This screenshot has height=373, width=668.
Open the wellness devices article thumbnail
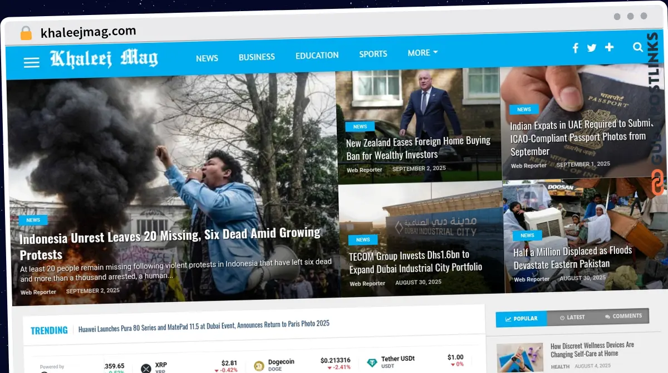point(520,358)
